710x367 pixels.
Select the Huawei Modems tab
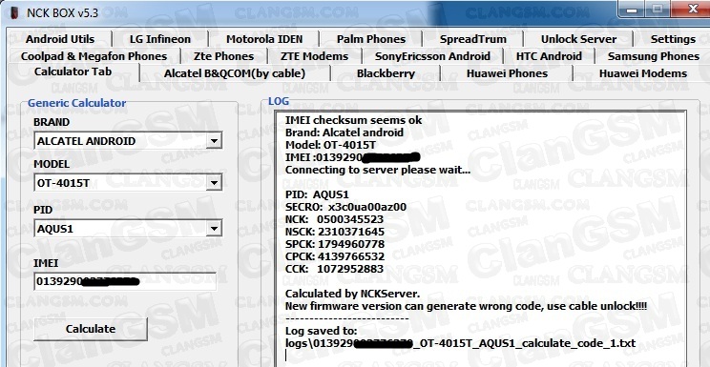643,73
